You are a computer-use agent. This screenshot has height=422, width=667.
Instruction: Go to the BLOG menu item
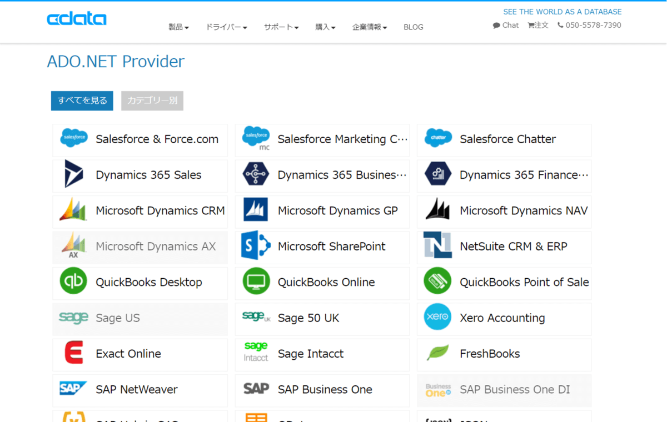(414, 27)
